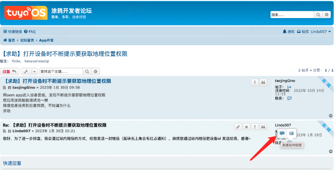Open the FAQ page
This screenshot has width=334, height=170.
pos(30,32)
